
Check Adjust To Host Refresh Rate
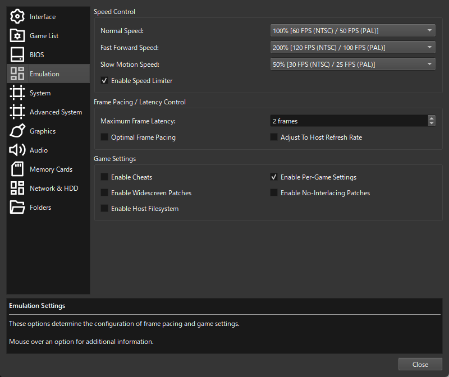tap(274, 137)
